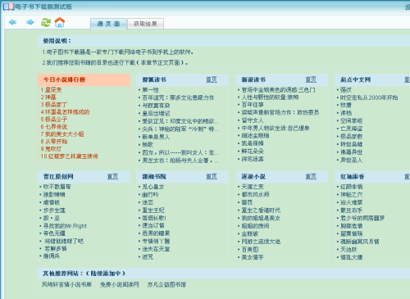Go forward with the right arrow icon
This screenshot has height=299, width=410.
[30, 22]
